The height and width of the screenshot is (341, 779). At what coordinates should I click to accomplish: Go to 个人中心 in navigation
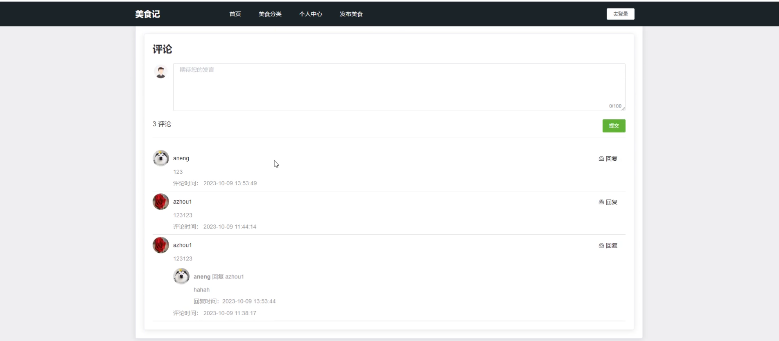(310, 14)
